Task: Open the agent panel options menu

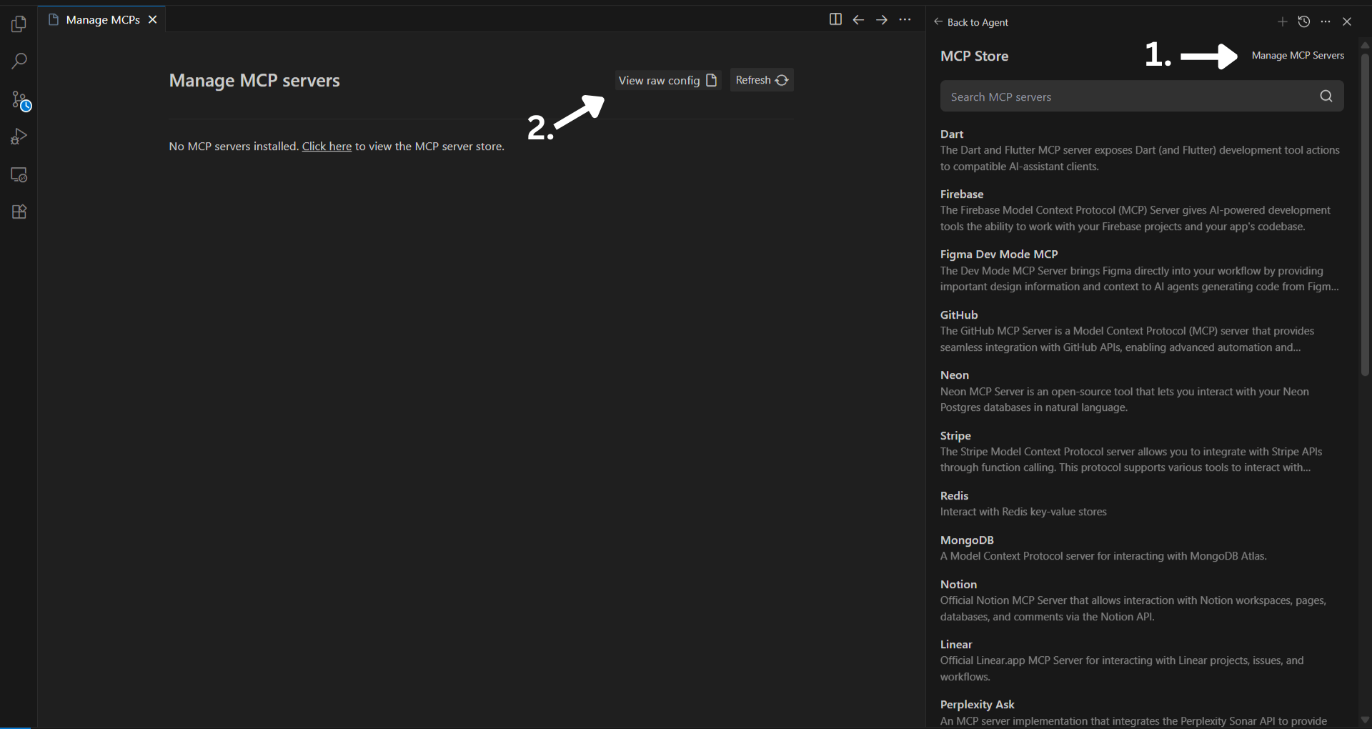Action: (1326, 21)
